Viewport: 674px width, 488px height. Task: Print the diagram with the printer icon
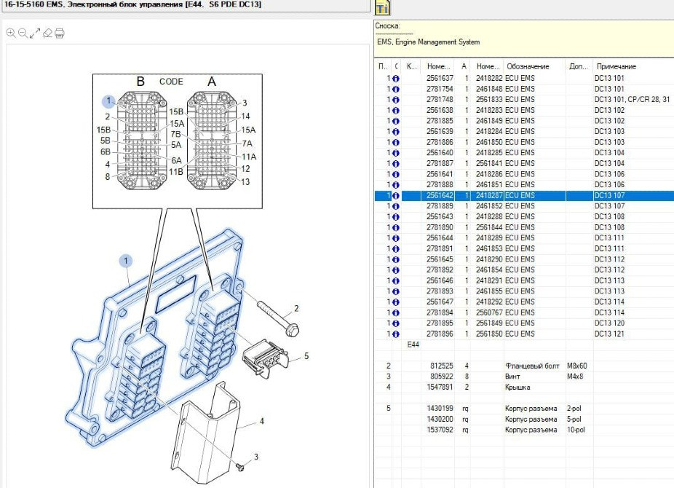(x=59, y=34)
